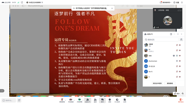Toggle microphone for bd row

tap(177, 50)
